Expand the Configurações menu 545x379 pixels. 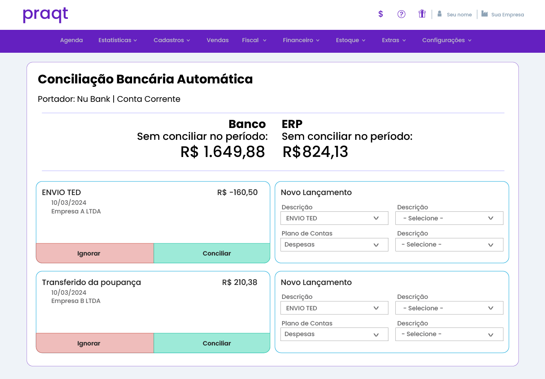coord(447,40)
